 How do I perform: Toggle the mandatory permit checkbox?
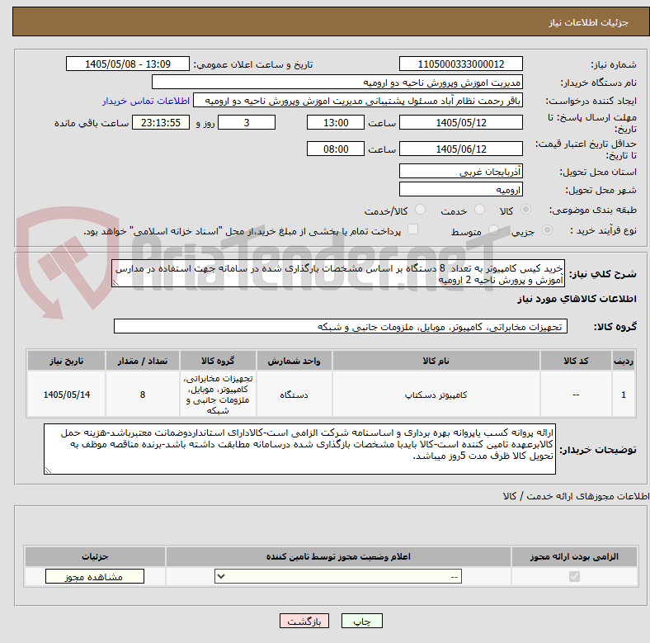click(574, 577)
